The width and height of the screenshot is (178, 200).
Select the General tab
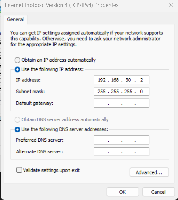pyautogui.click(x=15, y=20)
